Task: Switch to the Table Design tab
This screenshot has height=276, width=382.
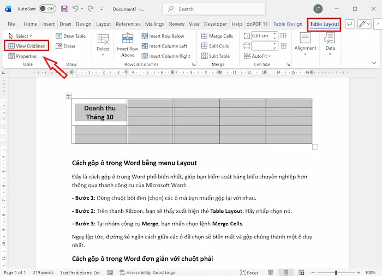Action: (288, 24)
